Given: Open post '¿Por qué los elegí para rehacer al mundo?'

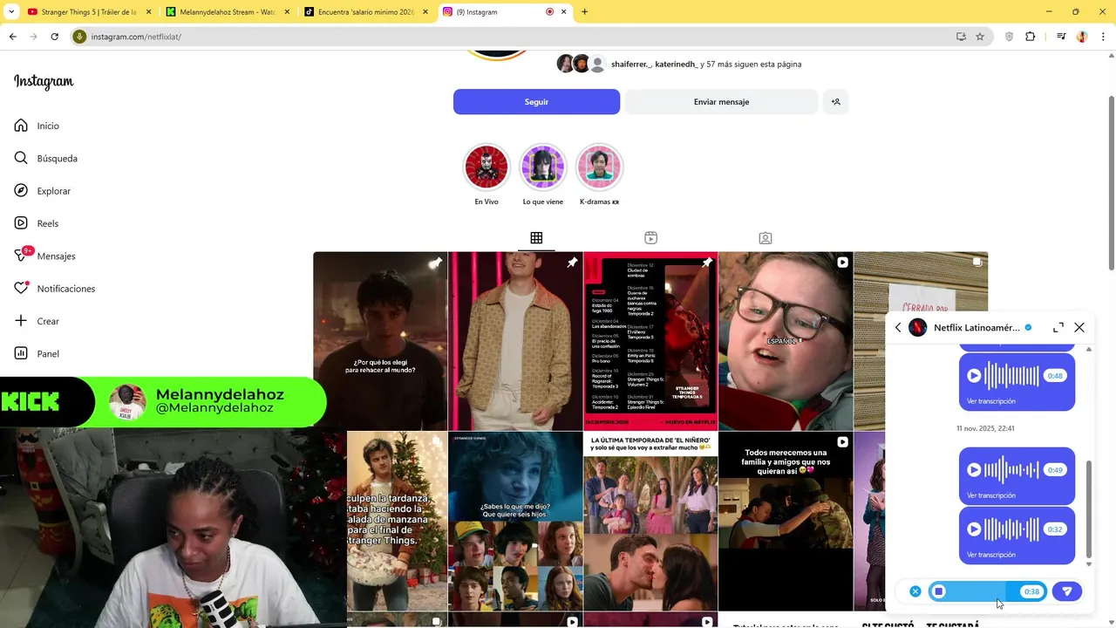Looking at the screenshot, I should (380, 341).
